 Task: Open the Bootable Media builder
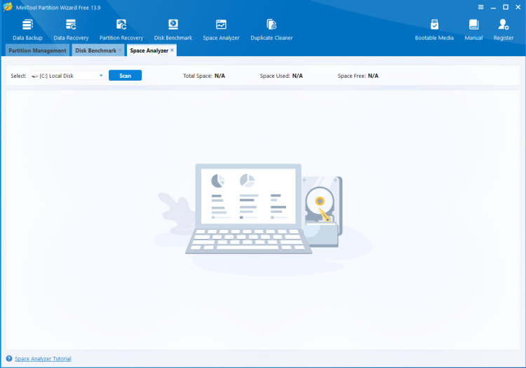(x=434, y=29)
